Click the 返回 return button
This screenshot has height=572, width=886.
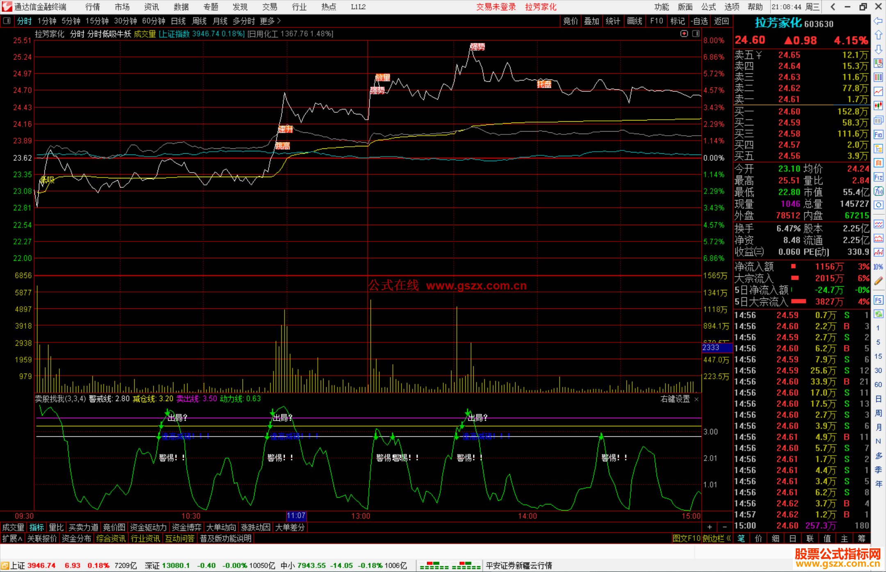point(721,21)
